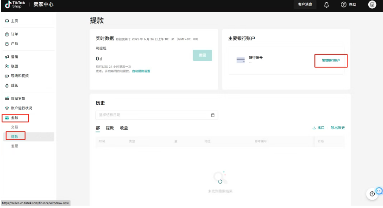Click the megaphone icon next to 营销
The width and height of the screenshot is (383, 208).
[7, 57]
